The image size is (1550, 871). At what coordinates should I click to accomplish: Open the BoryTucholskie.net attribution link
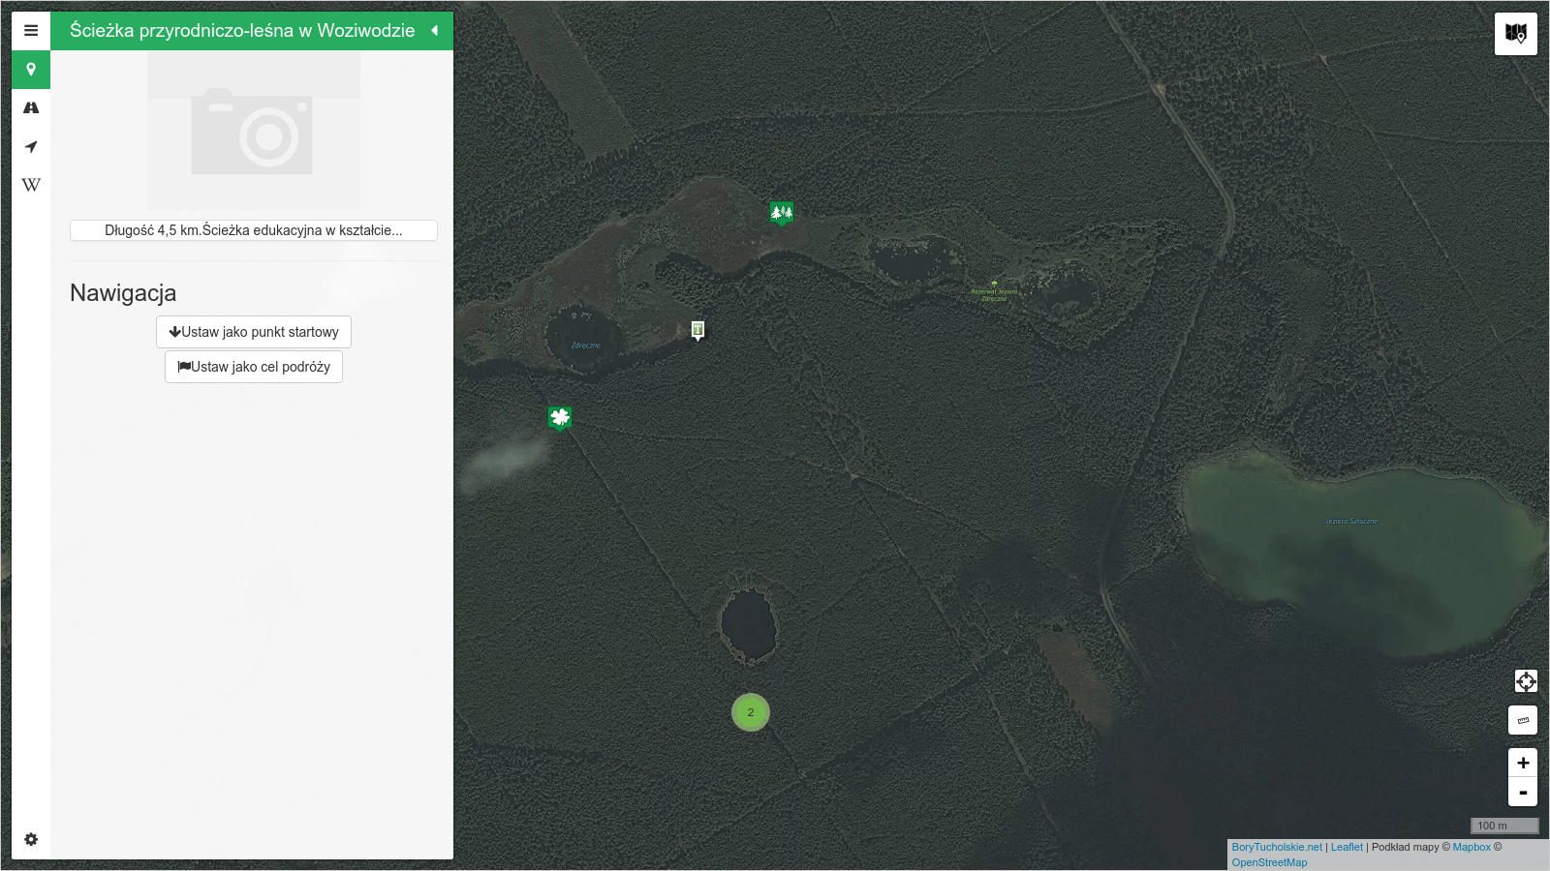1276,847
